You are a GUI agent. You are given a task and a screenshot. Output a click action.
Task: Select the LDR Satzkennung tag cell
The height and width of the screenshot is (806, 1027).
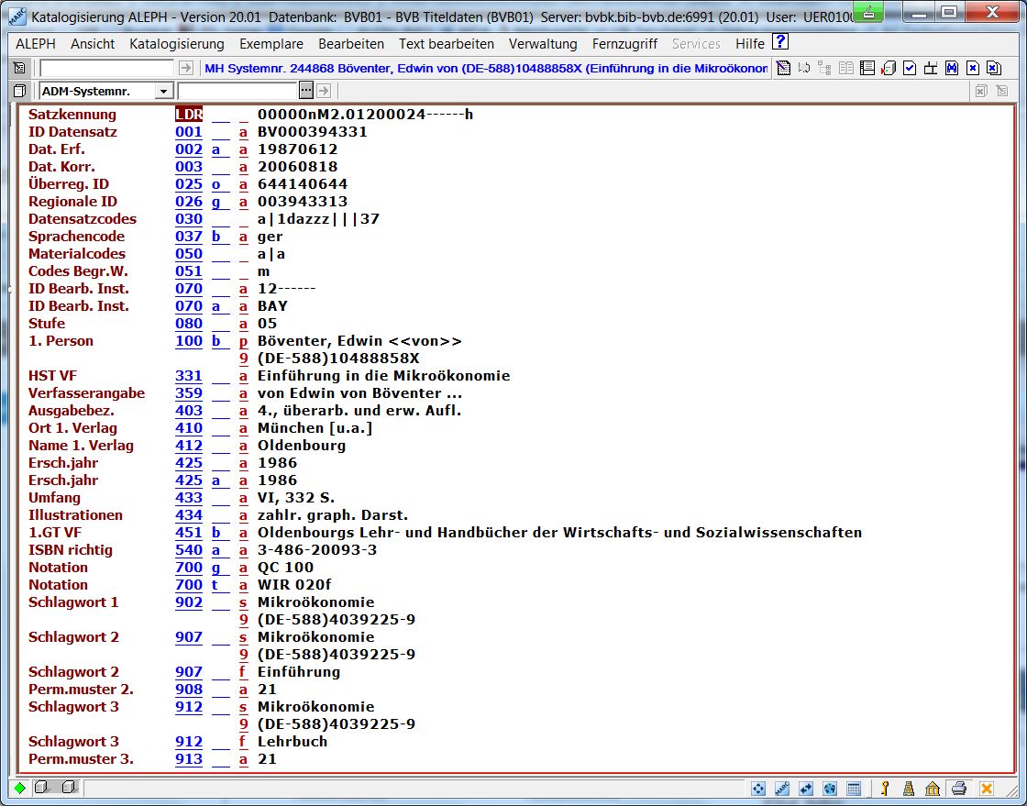pyautogui.click(x=189, y=115)
